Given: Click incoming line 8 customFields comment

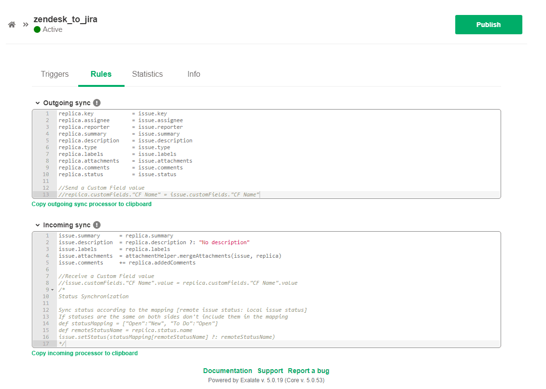Looking at the screenshot, I should click(x=178, y=283).
